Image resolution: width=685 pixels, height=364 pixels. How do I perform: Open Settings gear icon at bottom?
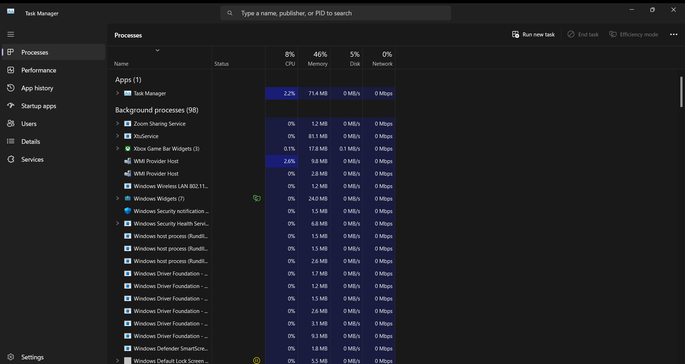pos(11,357)
